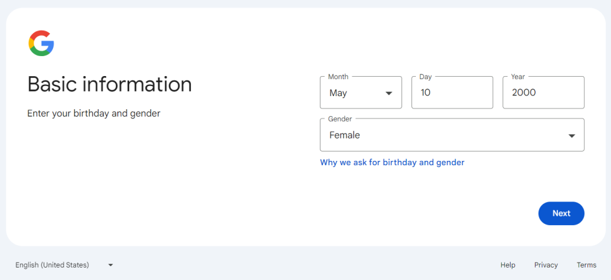Open the Privacy link in footer
The width and height of the screenshot is (611, 280).
(546, 265)
